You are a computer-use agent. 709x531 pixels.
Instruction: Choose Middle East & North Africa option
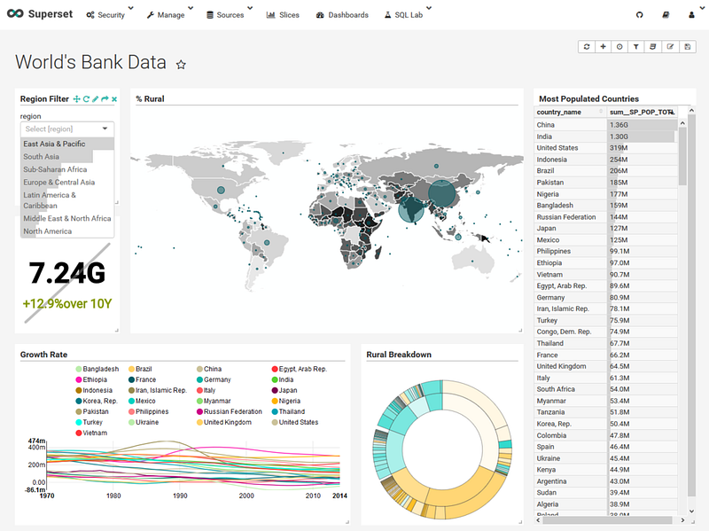pyautogui.click(x=67, y=218)
